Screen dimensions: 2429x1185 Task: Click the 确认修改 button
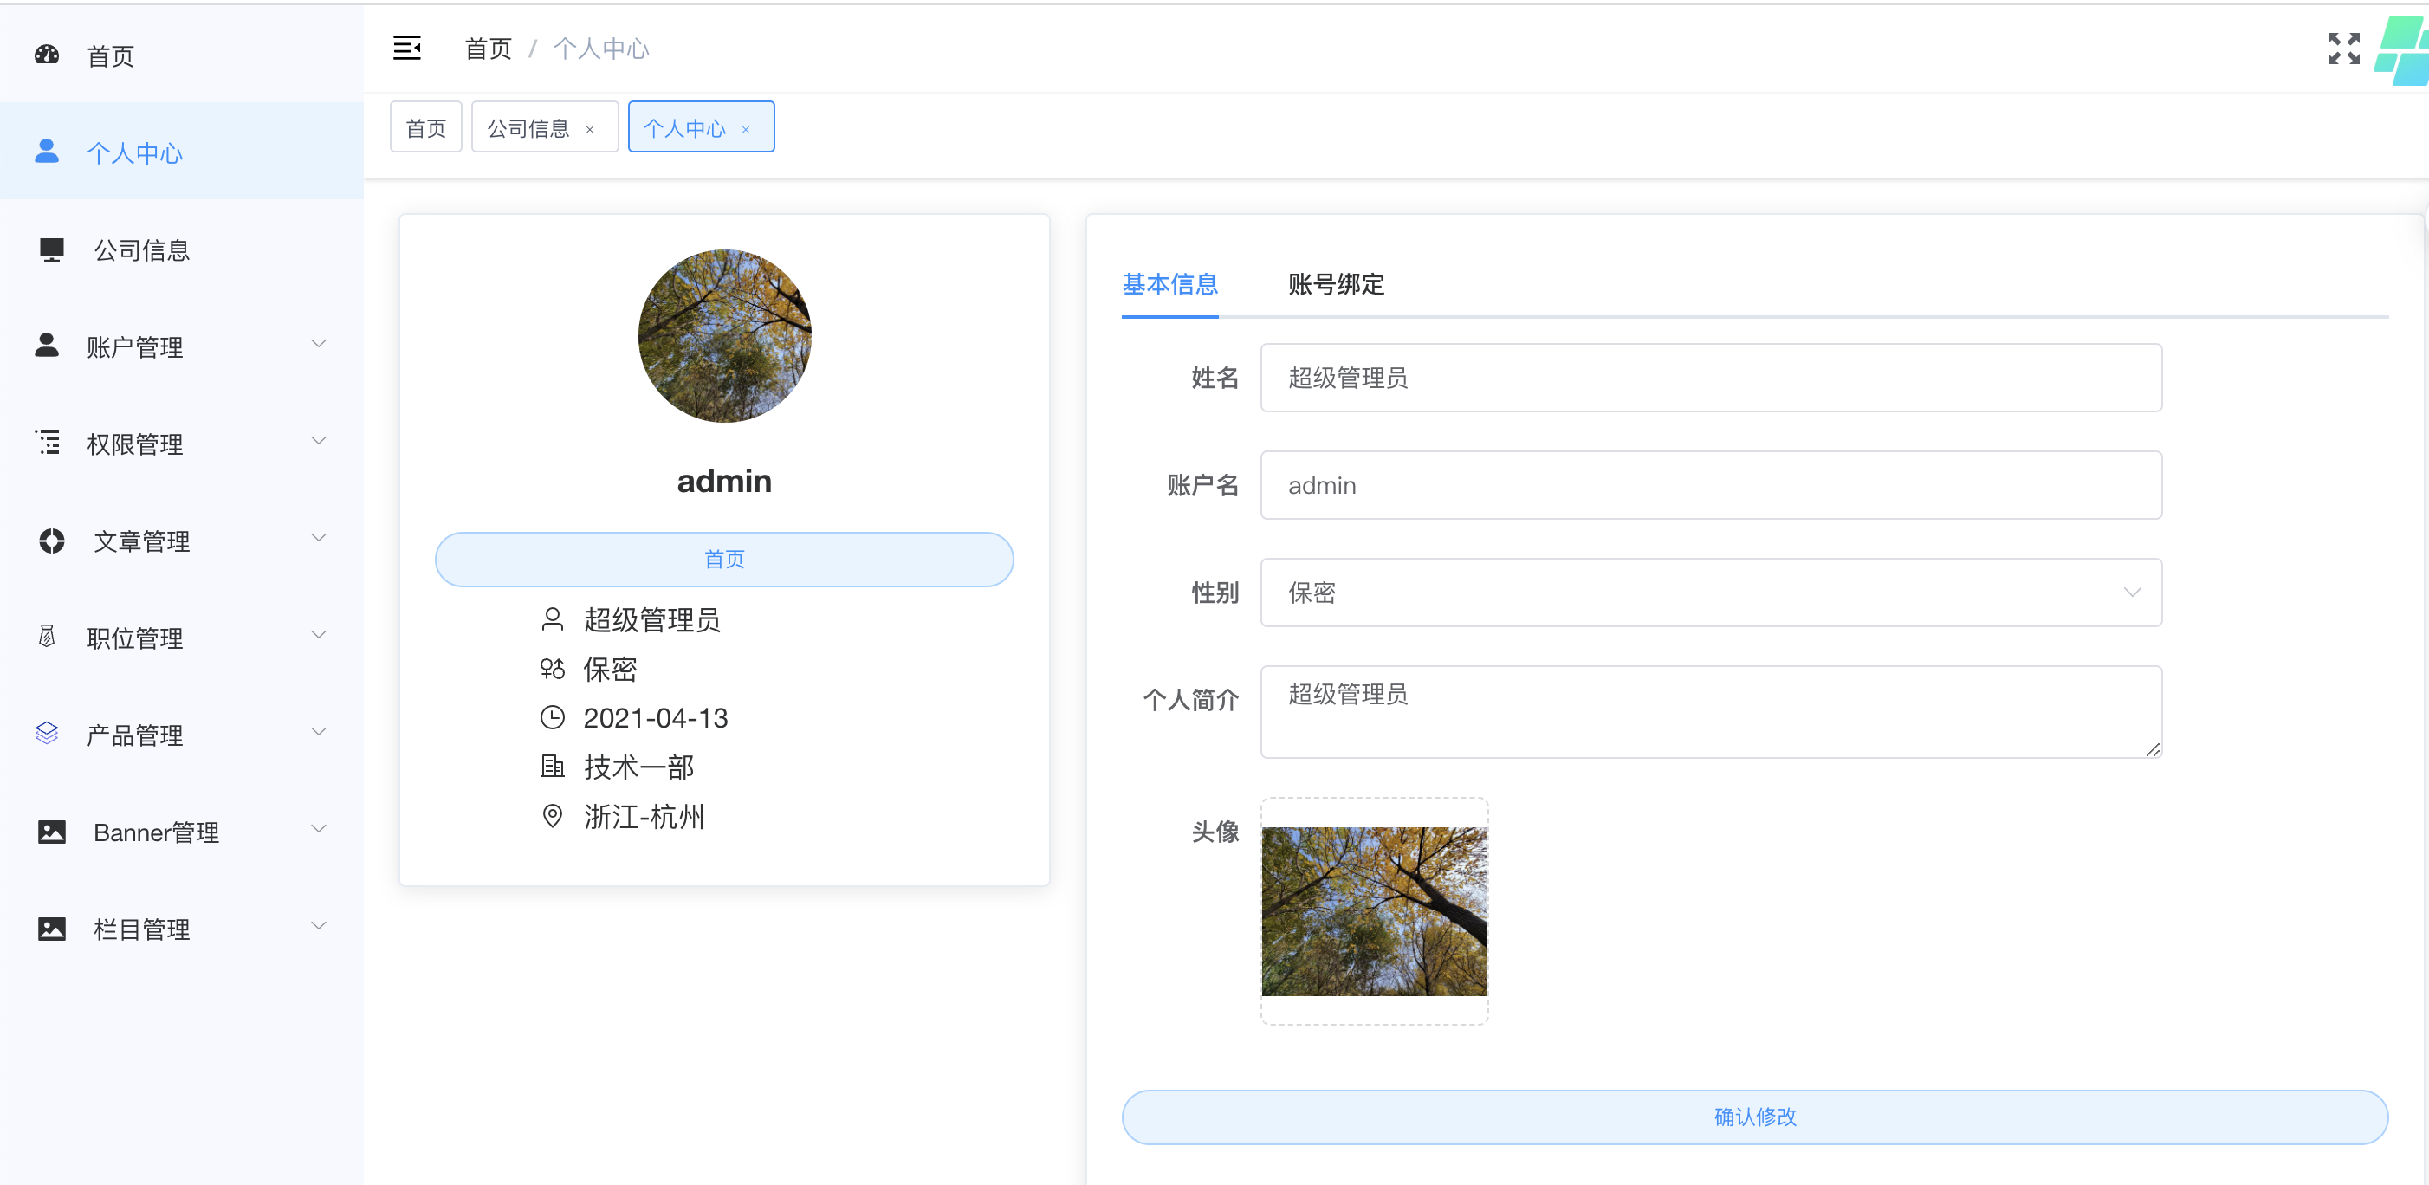[x=1754, y=1117]
